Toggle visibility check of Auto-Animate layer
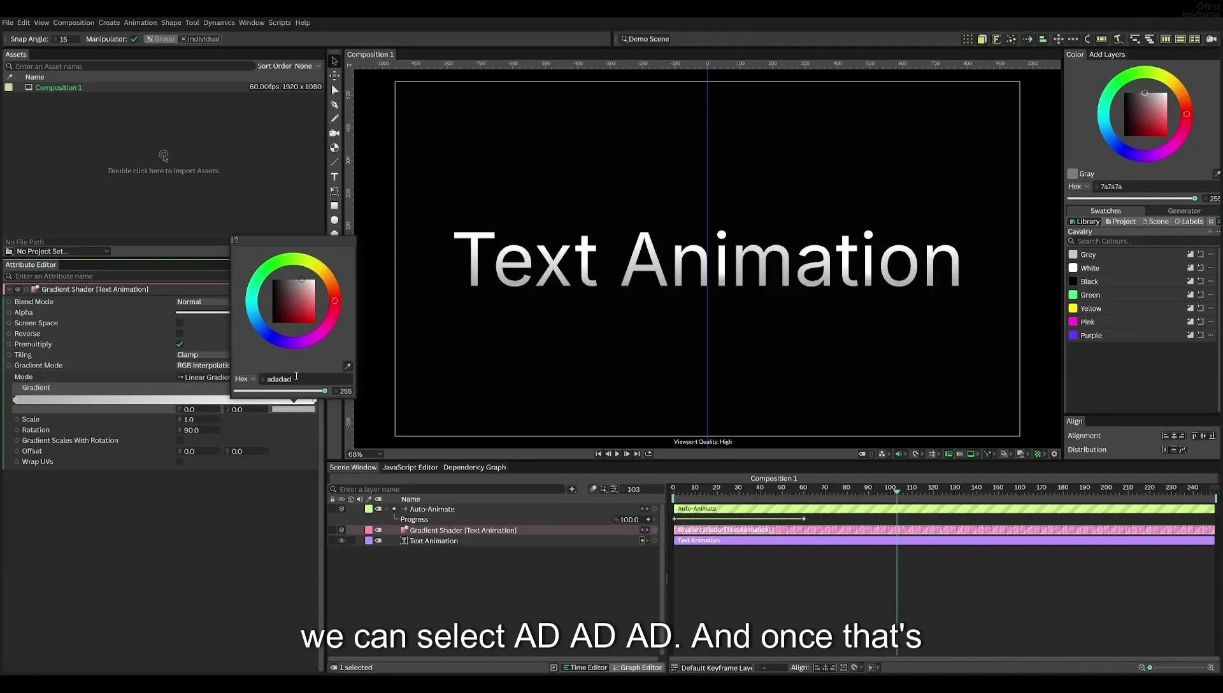This screenshot has height=693, width=1223. tap(341, 509)
